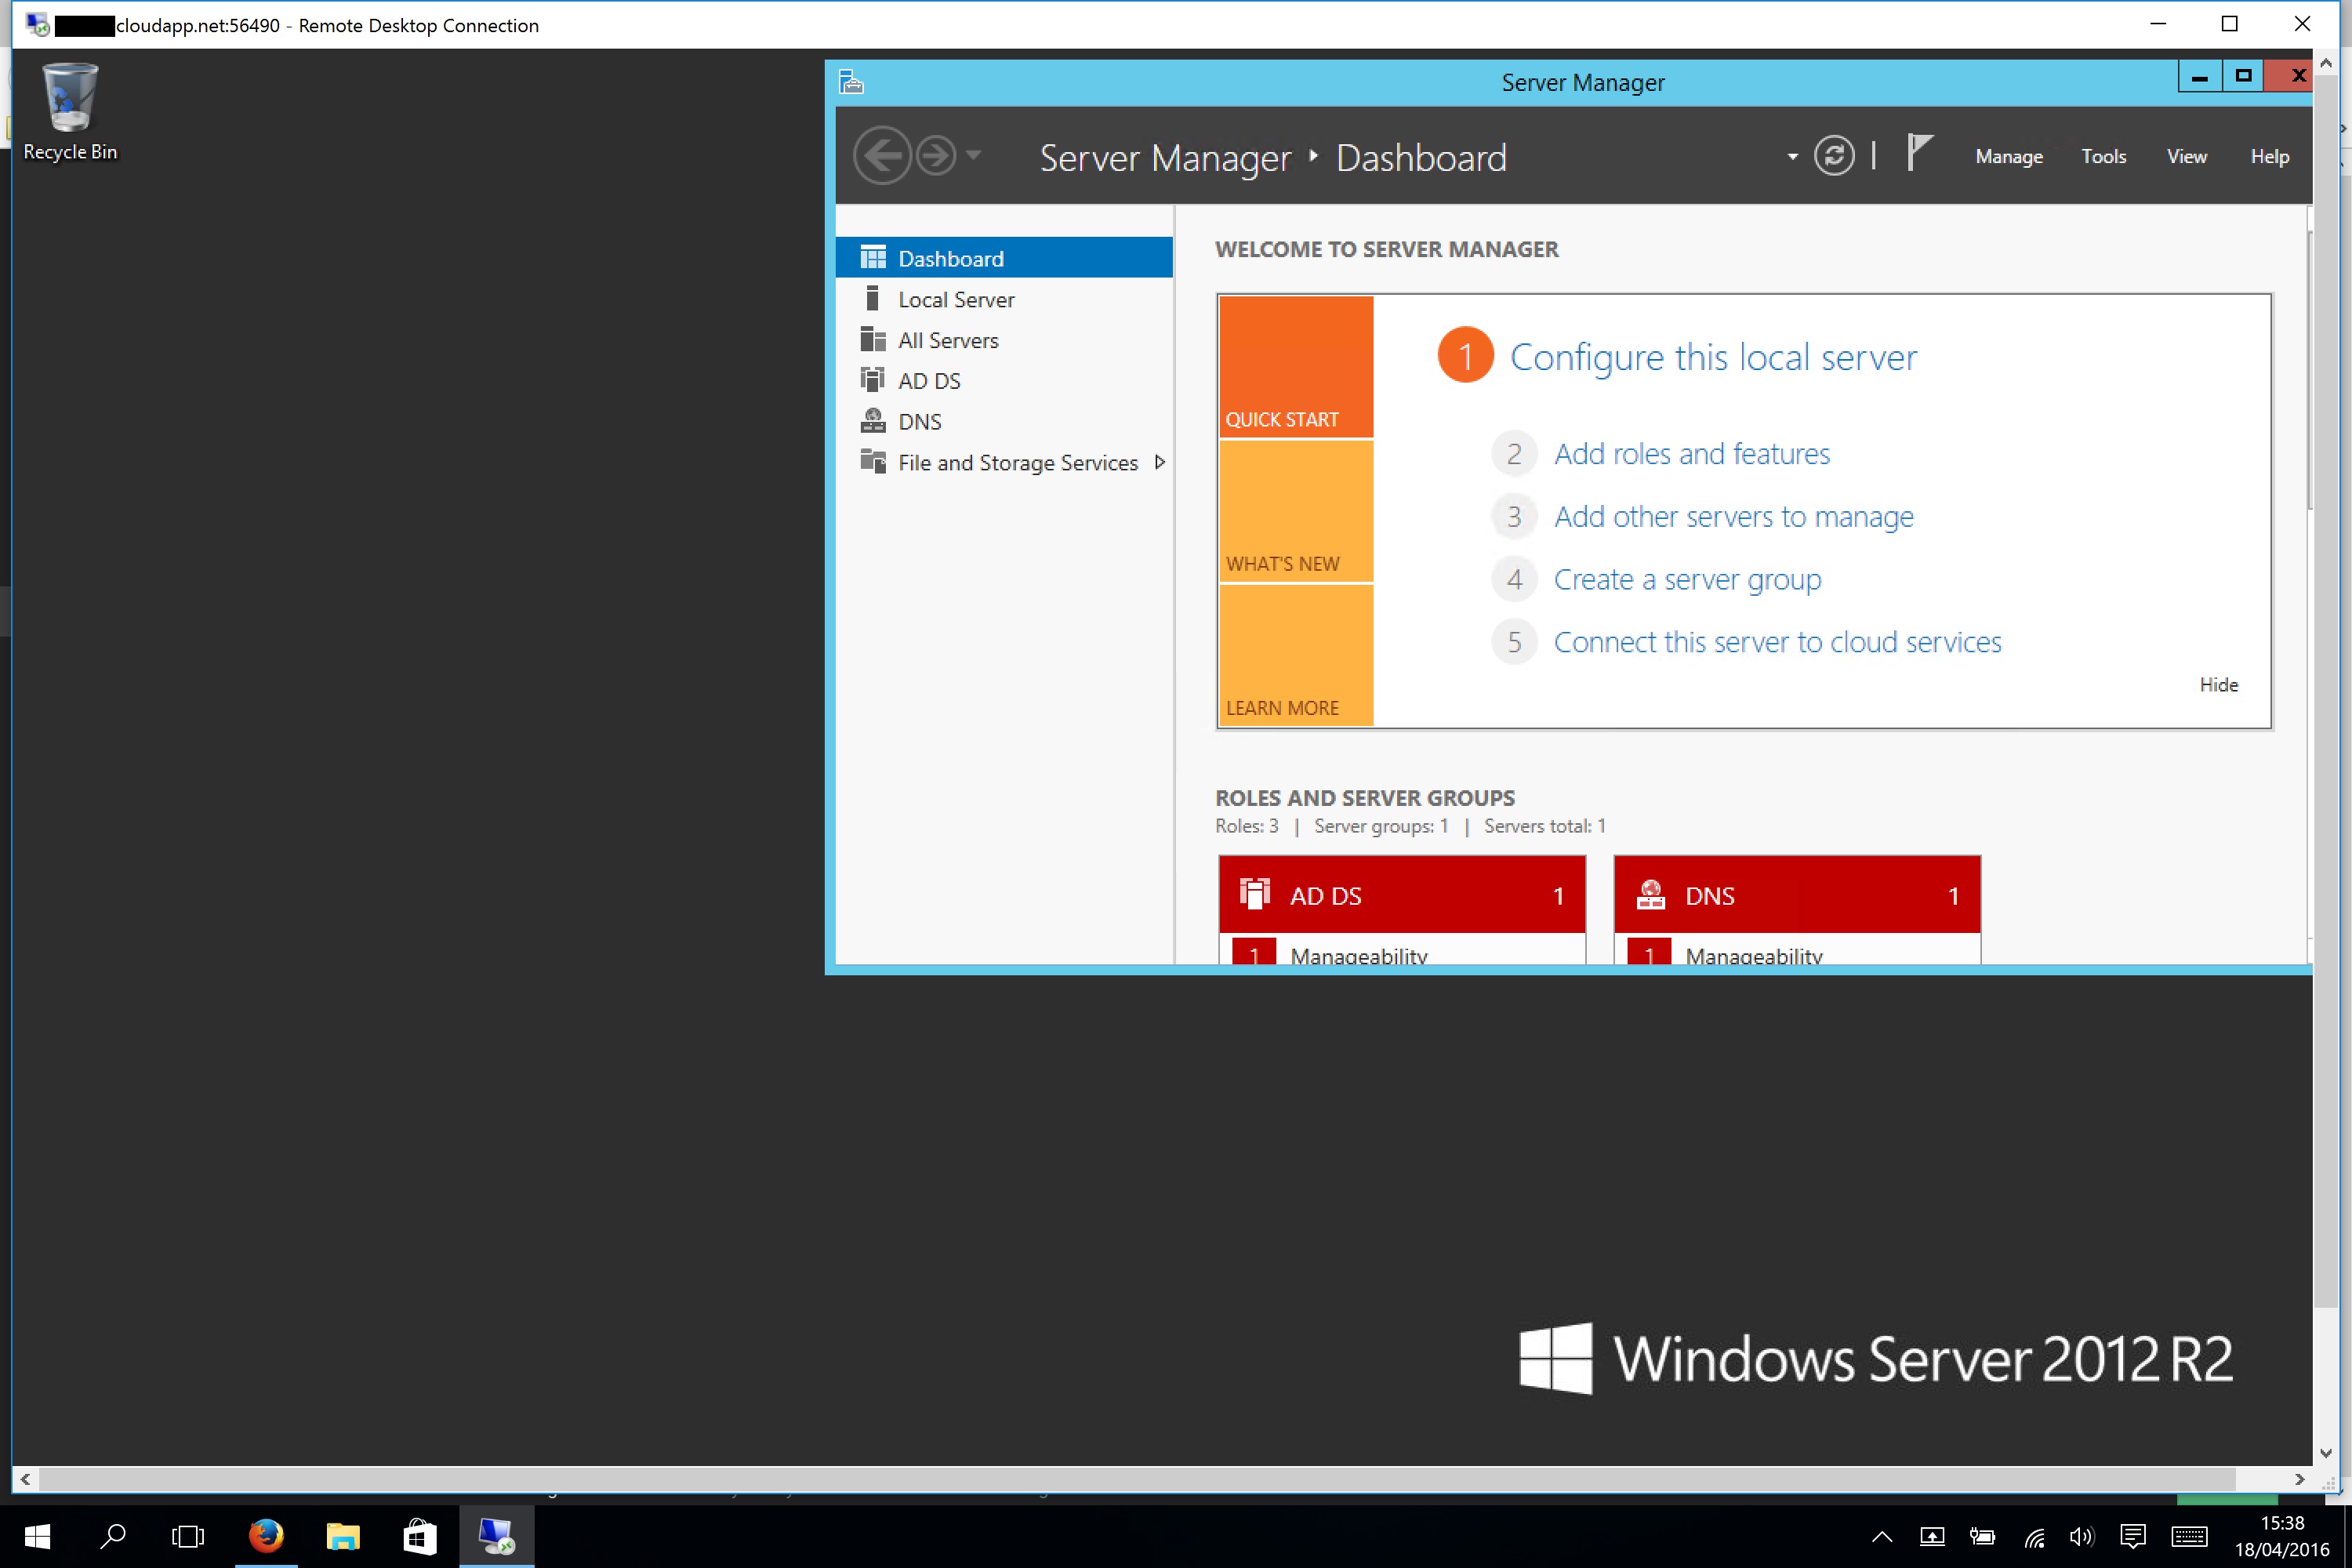Open the Recycle Bin on the remote desktop
Image resolution: width=2352 pixels, height=1568 pixels.
point(70,111)
